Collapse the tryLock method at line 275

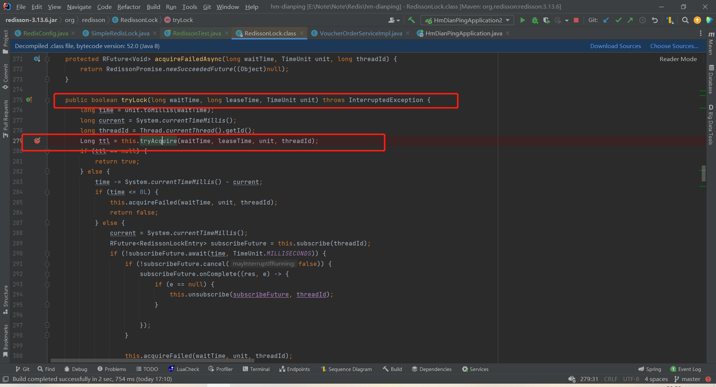tap(47, 100)
